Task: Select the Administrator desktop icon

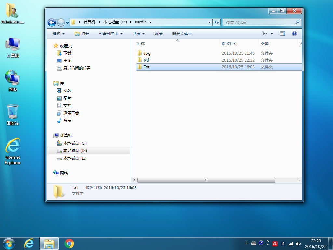Action: click(x=13, y=13)
